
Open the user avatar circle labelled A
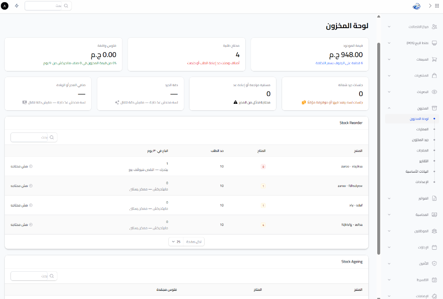4,6
